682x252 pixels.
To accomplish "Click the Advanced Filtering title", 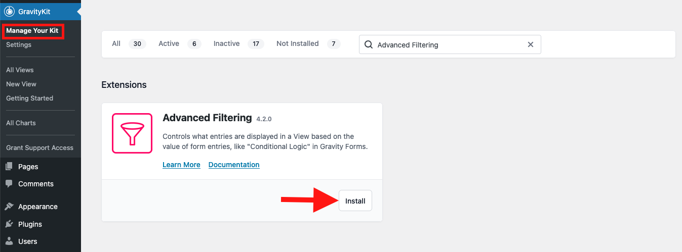I will 207,118.
